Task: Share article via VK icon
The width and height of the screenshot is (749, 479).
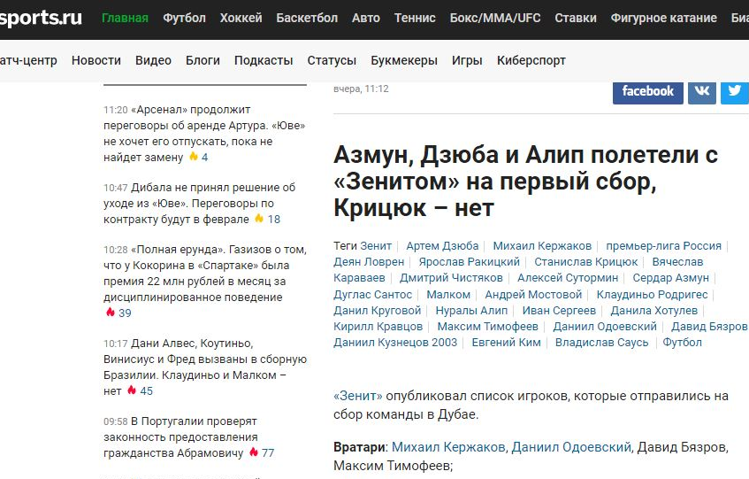Action: [701, 91]
